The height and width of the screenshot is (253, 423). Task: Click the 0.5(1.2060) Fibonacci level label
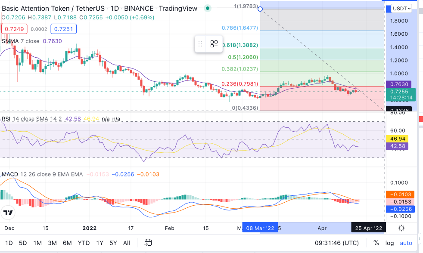click(243, 57)
